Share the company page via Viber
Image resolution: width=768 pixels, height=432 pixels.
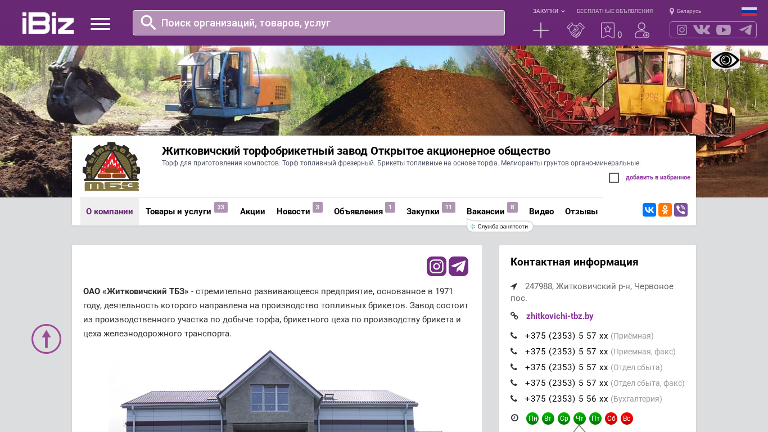click(681, 210)
